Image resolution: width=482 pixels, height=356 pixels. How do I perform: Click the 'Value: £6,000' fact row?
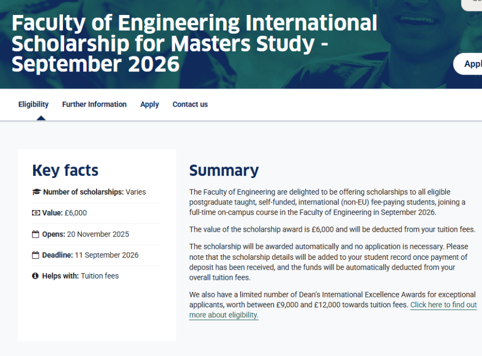coord(64,213)
